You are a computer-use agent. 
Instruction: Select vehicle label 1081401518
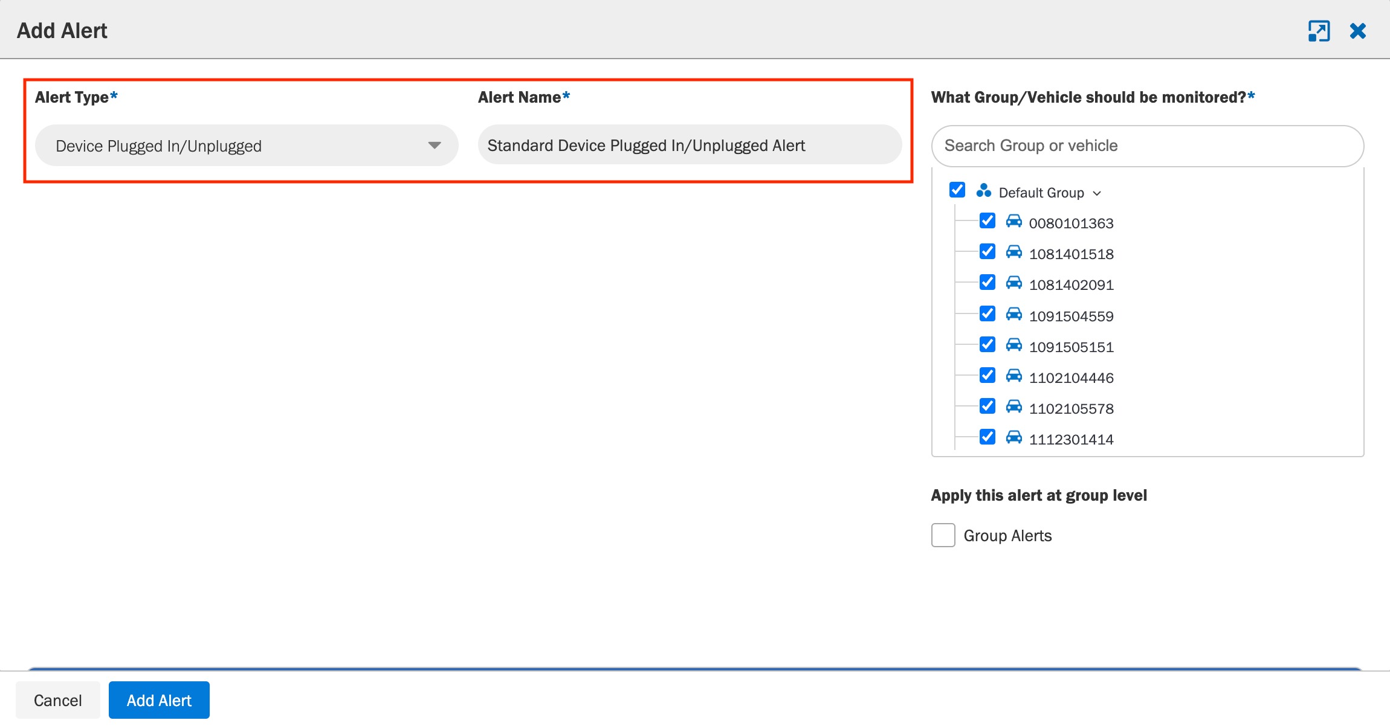(1071, 254)
